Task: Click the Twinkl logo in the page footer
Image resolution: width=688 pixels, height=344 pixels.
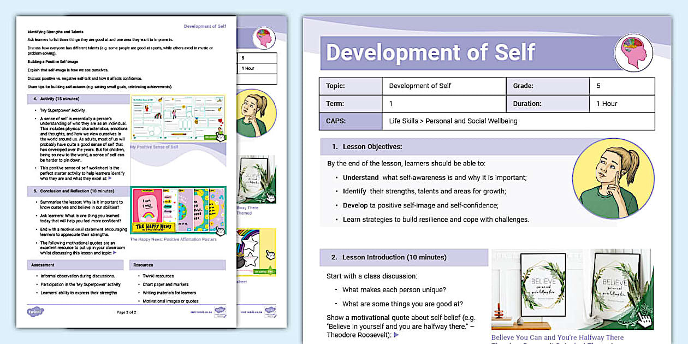Action: tap(35, 310)
